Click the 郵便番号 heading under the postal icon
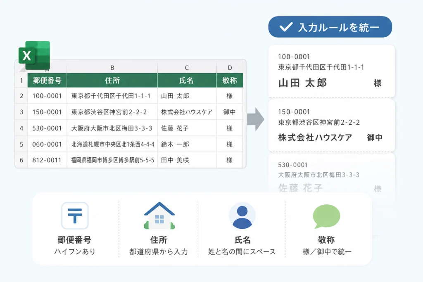 74,239
